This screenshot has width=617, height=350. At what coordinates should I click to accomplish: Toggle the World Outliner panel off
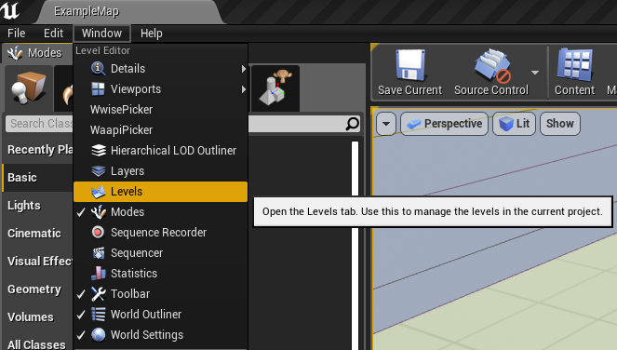161,315
